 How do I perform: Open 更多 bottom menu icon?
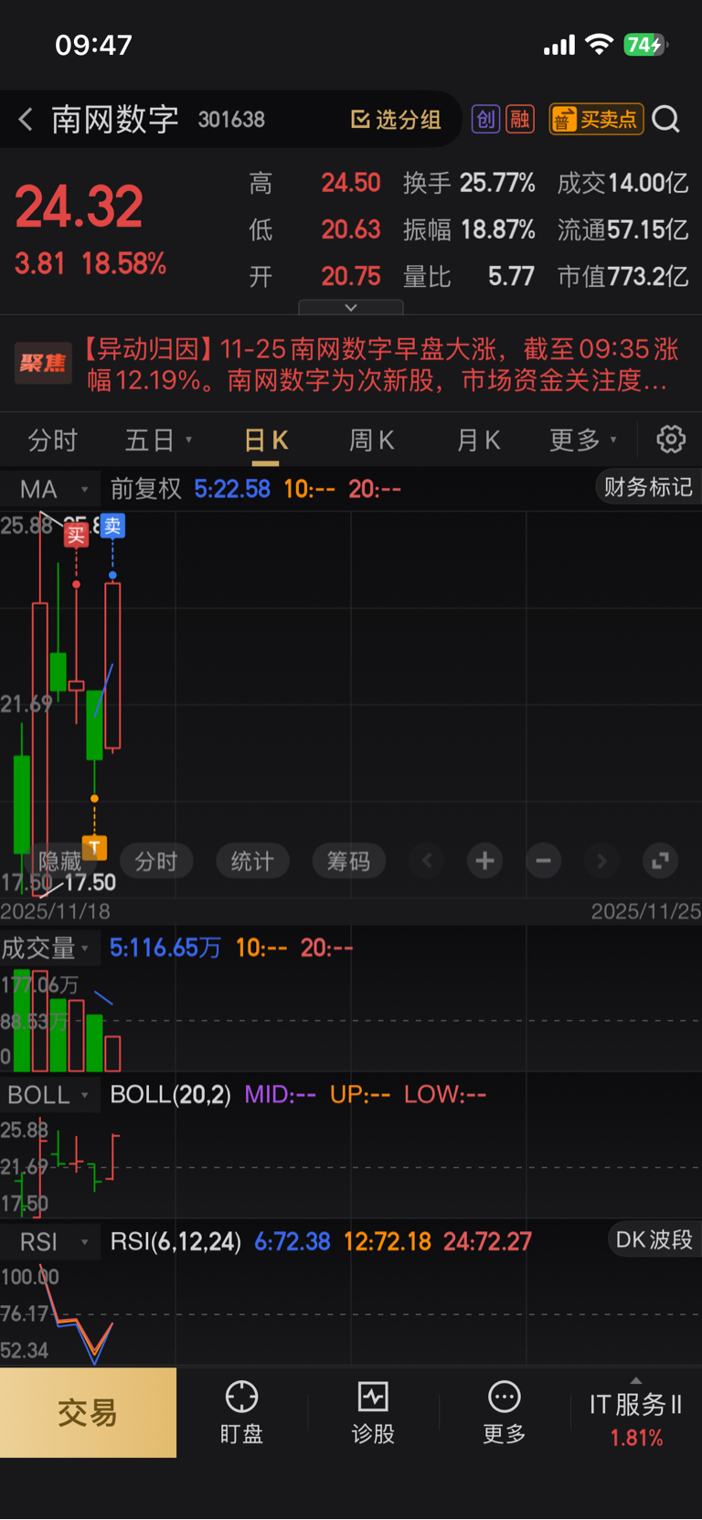[x=505, y=1412]
